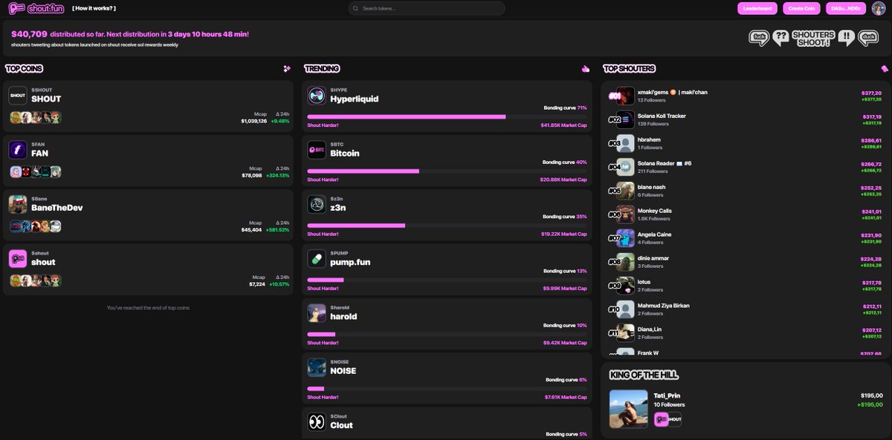Open the How it works link
This screenshot has height=440, width=892.
coord(94,8)
